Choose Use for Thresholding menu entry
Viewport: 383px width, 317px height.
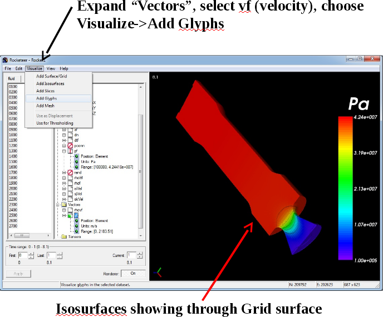pyautogui.click(x=58, y=123)
